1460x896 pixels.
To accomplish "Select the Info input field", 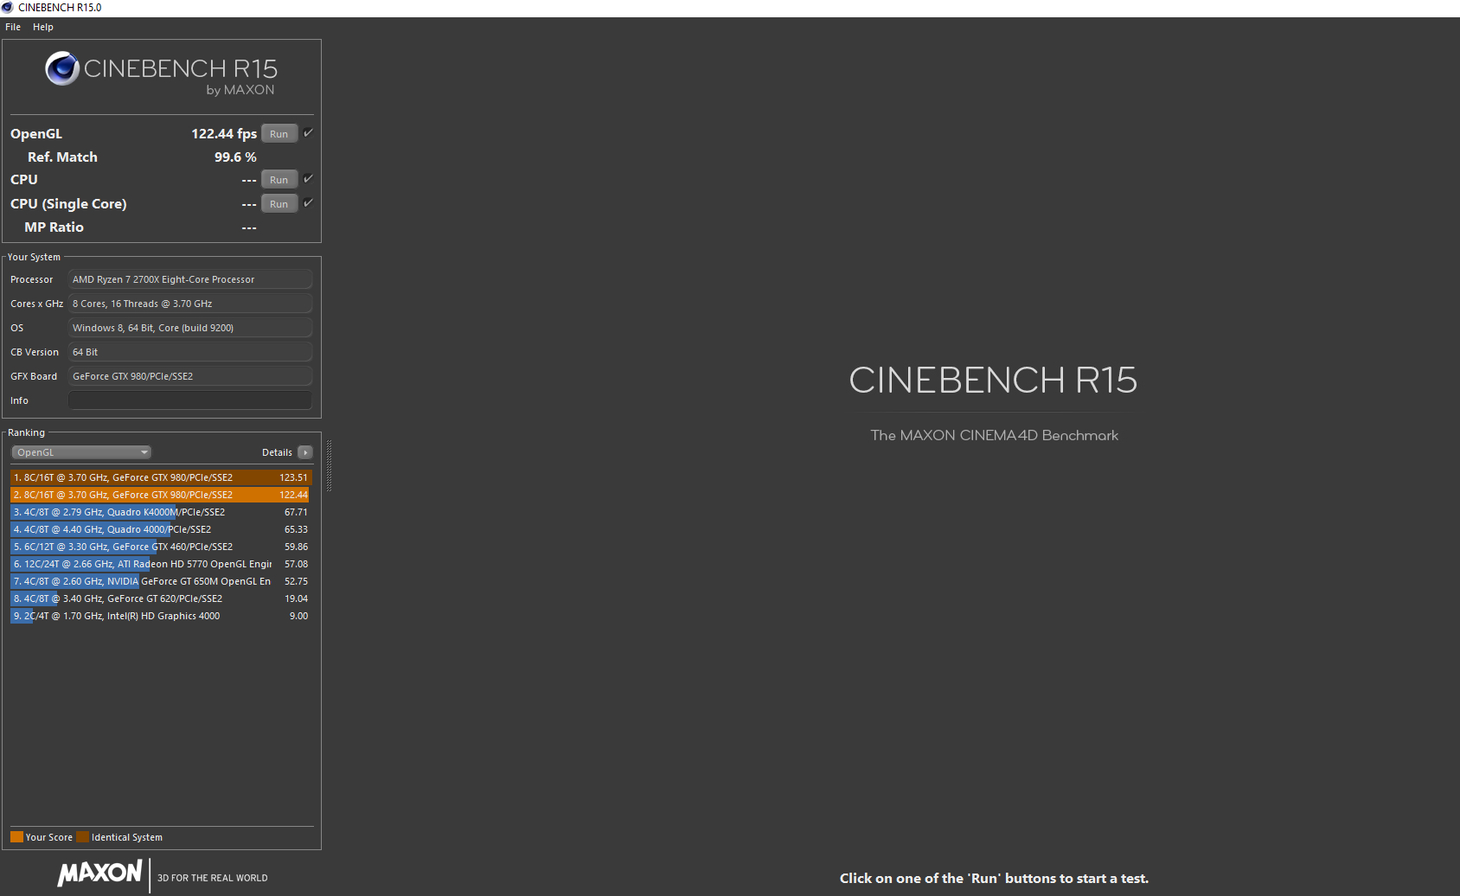I will (x=189, y=400).
